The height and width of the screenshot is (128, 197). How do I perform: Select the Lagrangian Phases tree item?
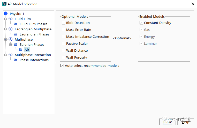coord(34,34)
